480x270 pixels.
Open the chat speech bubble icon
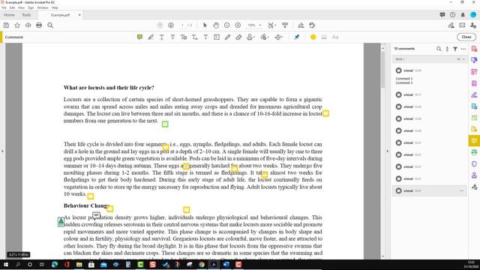(x=442, y=15)
